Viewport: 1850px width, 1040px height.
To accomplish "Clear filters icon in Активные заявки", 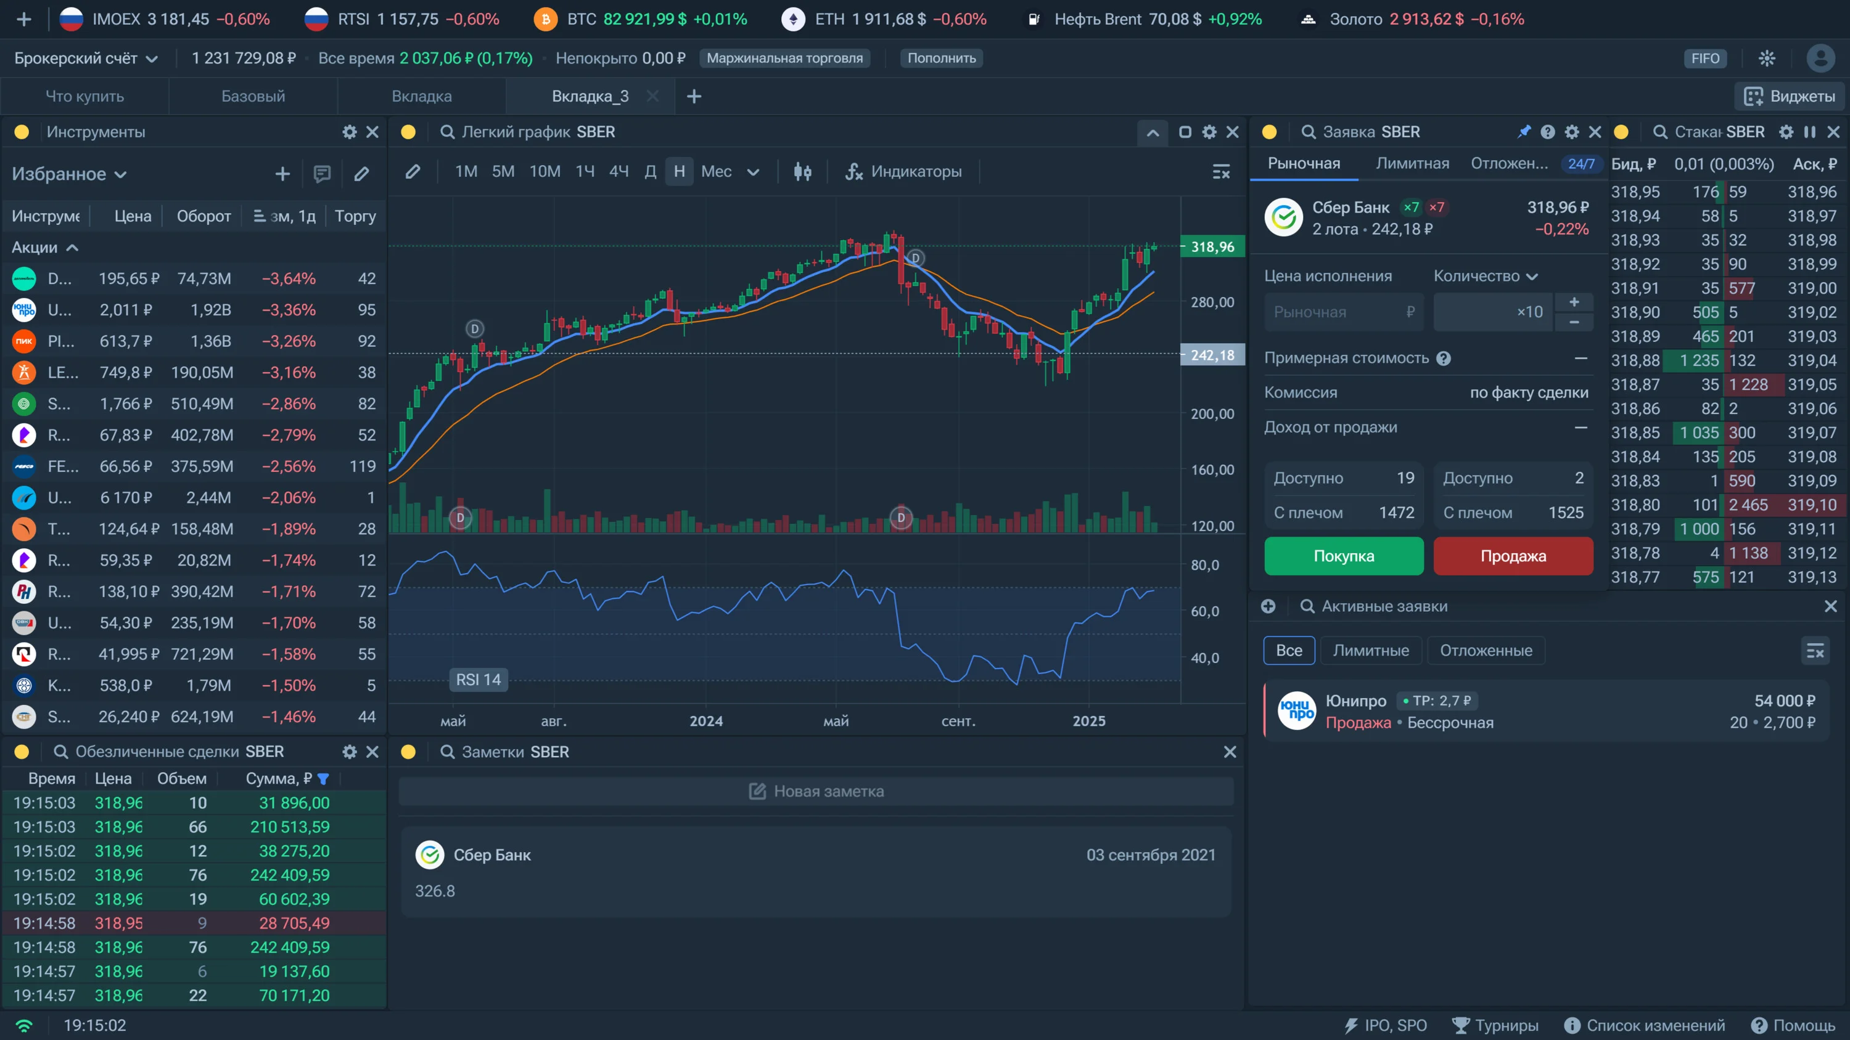I will coord(1815,651).
